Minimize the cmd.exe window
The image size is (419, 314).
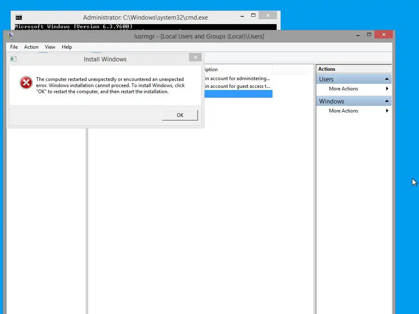242,16
